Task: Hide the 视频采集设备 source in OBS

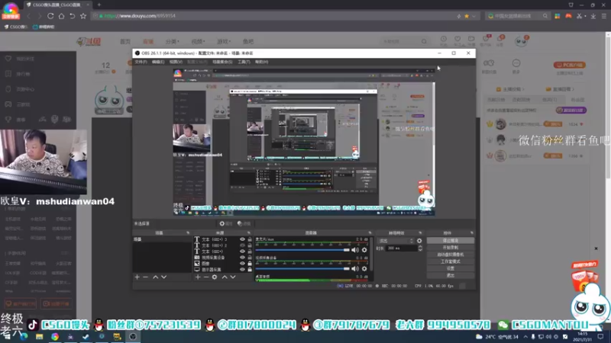Action: point(242,258)
